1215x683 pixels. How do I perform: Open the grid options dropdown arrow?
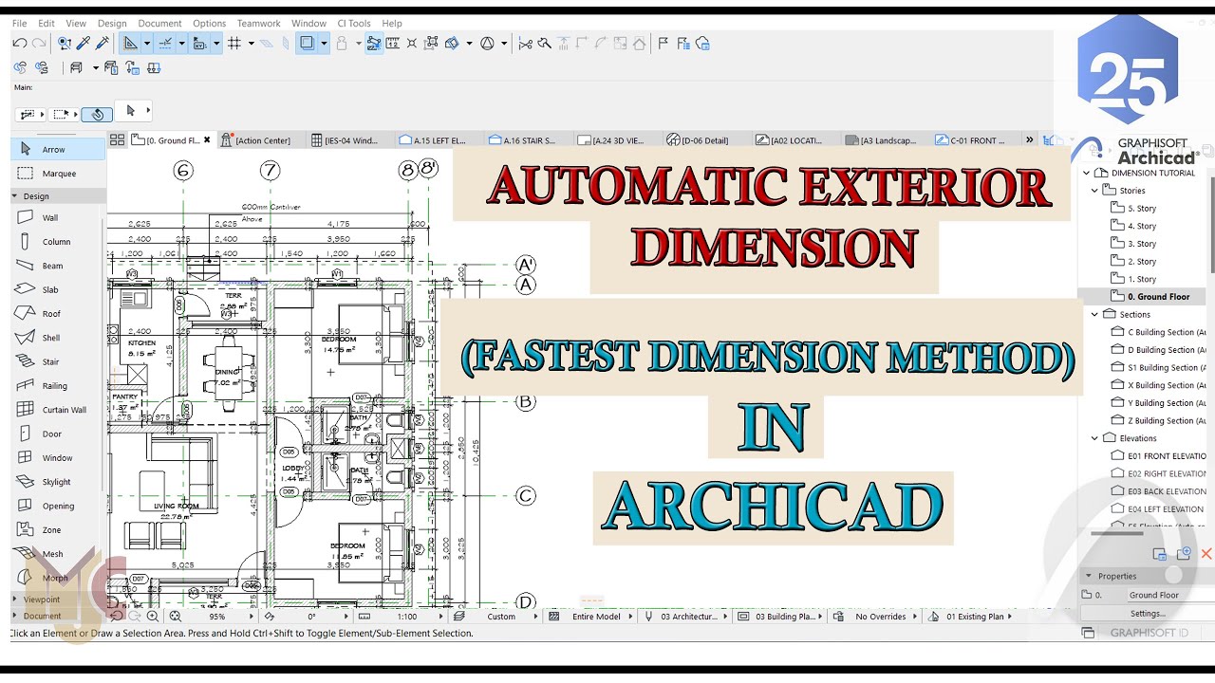point(252,43)
